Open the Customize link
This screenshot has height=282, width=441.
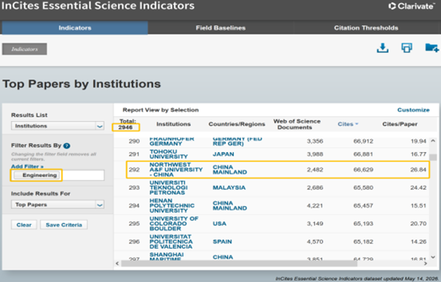[413, 110]
